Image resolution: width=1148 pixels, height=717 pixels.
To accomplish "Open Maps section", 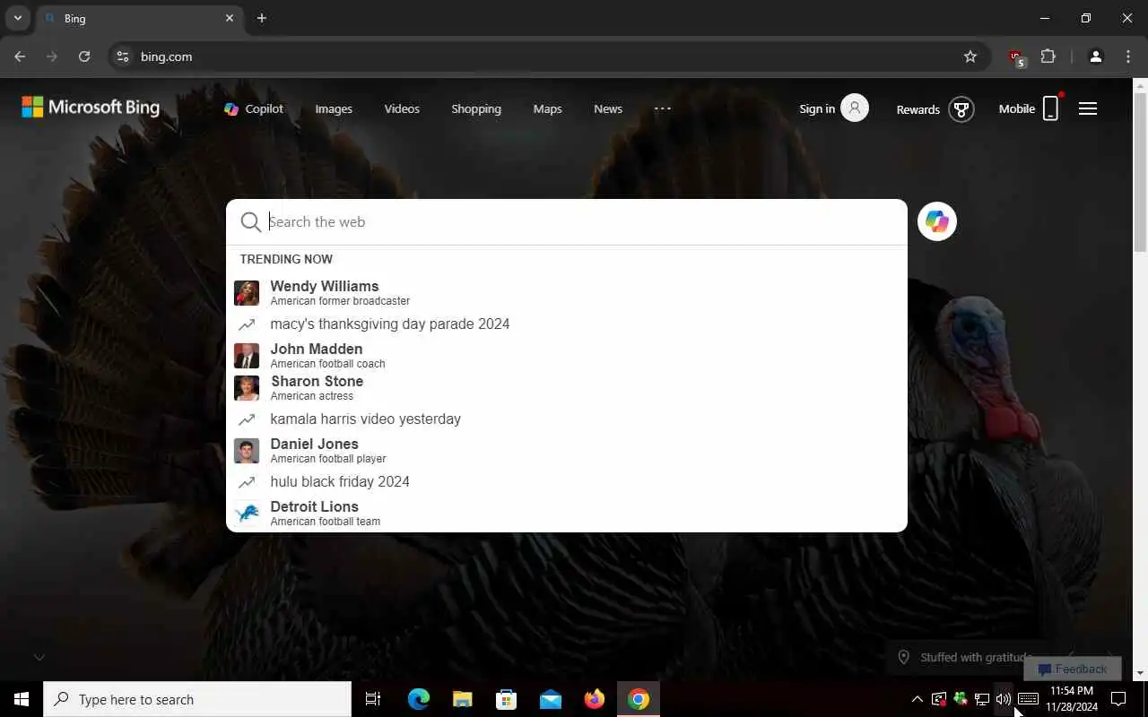I will (x=547, y=108).
